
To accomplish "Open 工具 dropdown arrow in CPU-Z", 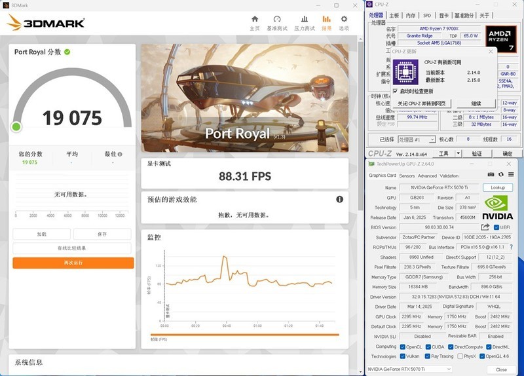I will pyautogui.click(x=458, y=153).
